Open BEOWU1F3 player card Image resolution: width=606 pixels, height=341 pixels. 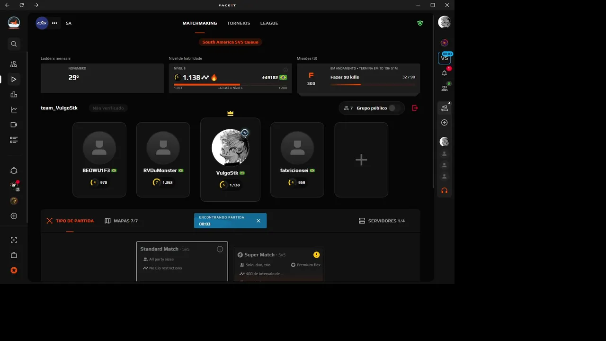click(99, 160)
